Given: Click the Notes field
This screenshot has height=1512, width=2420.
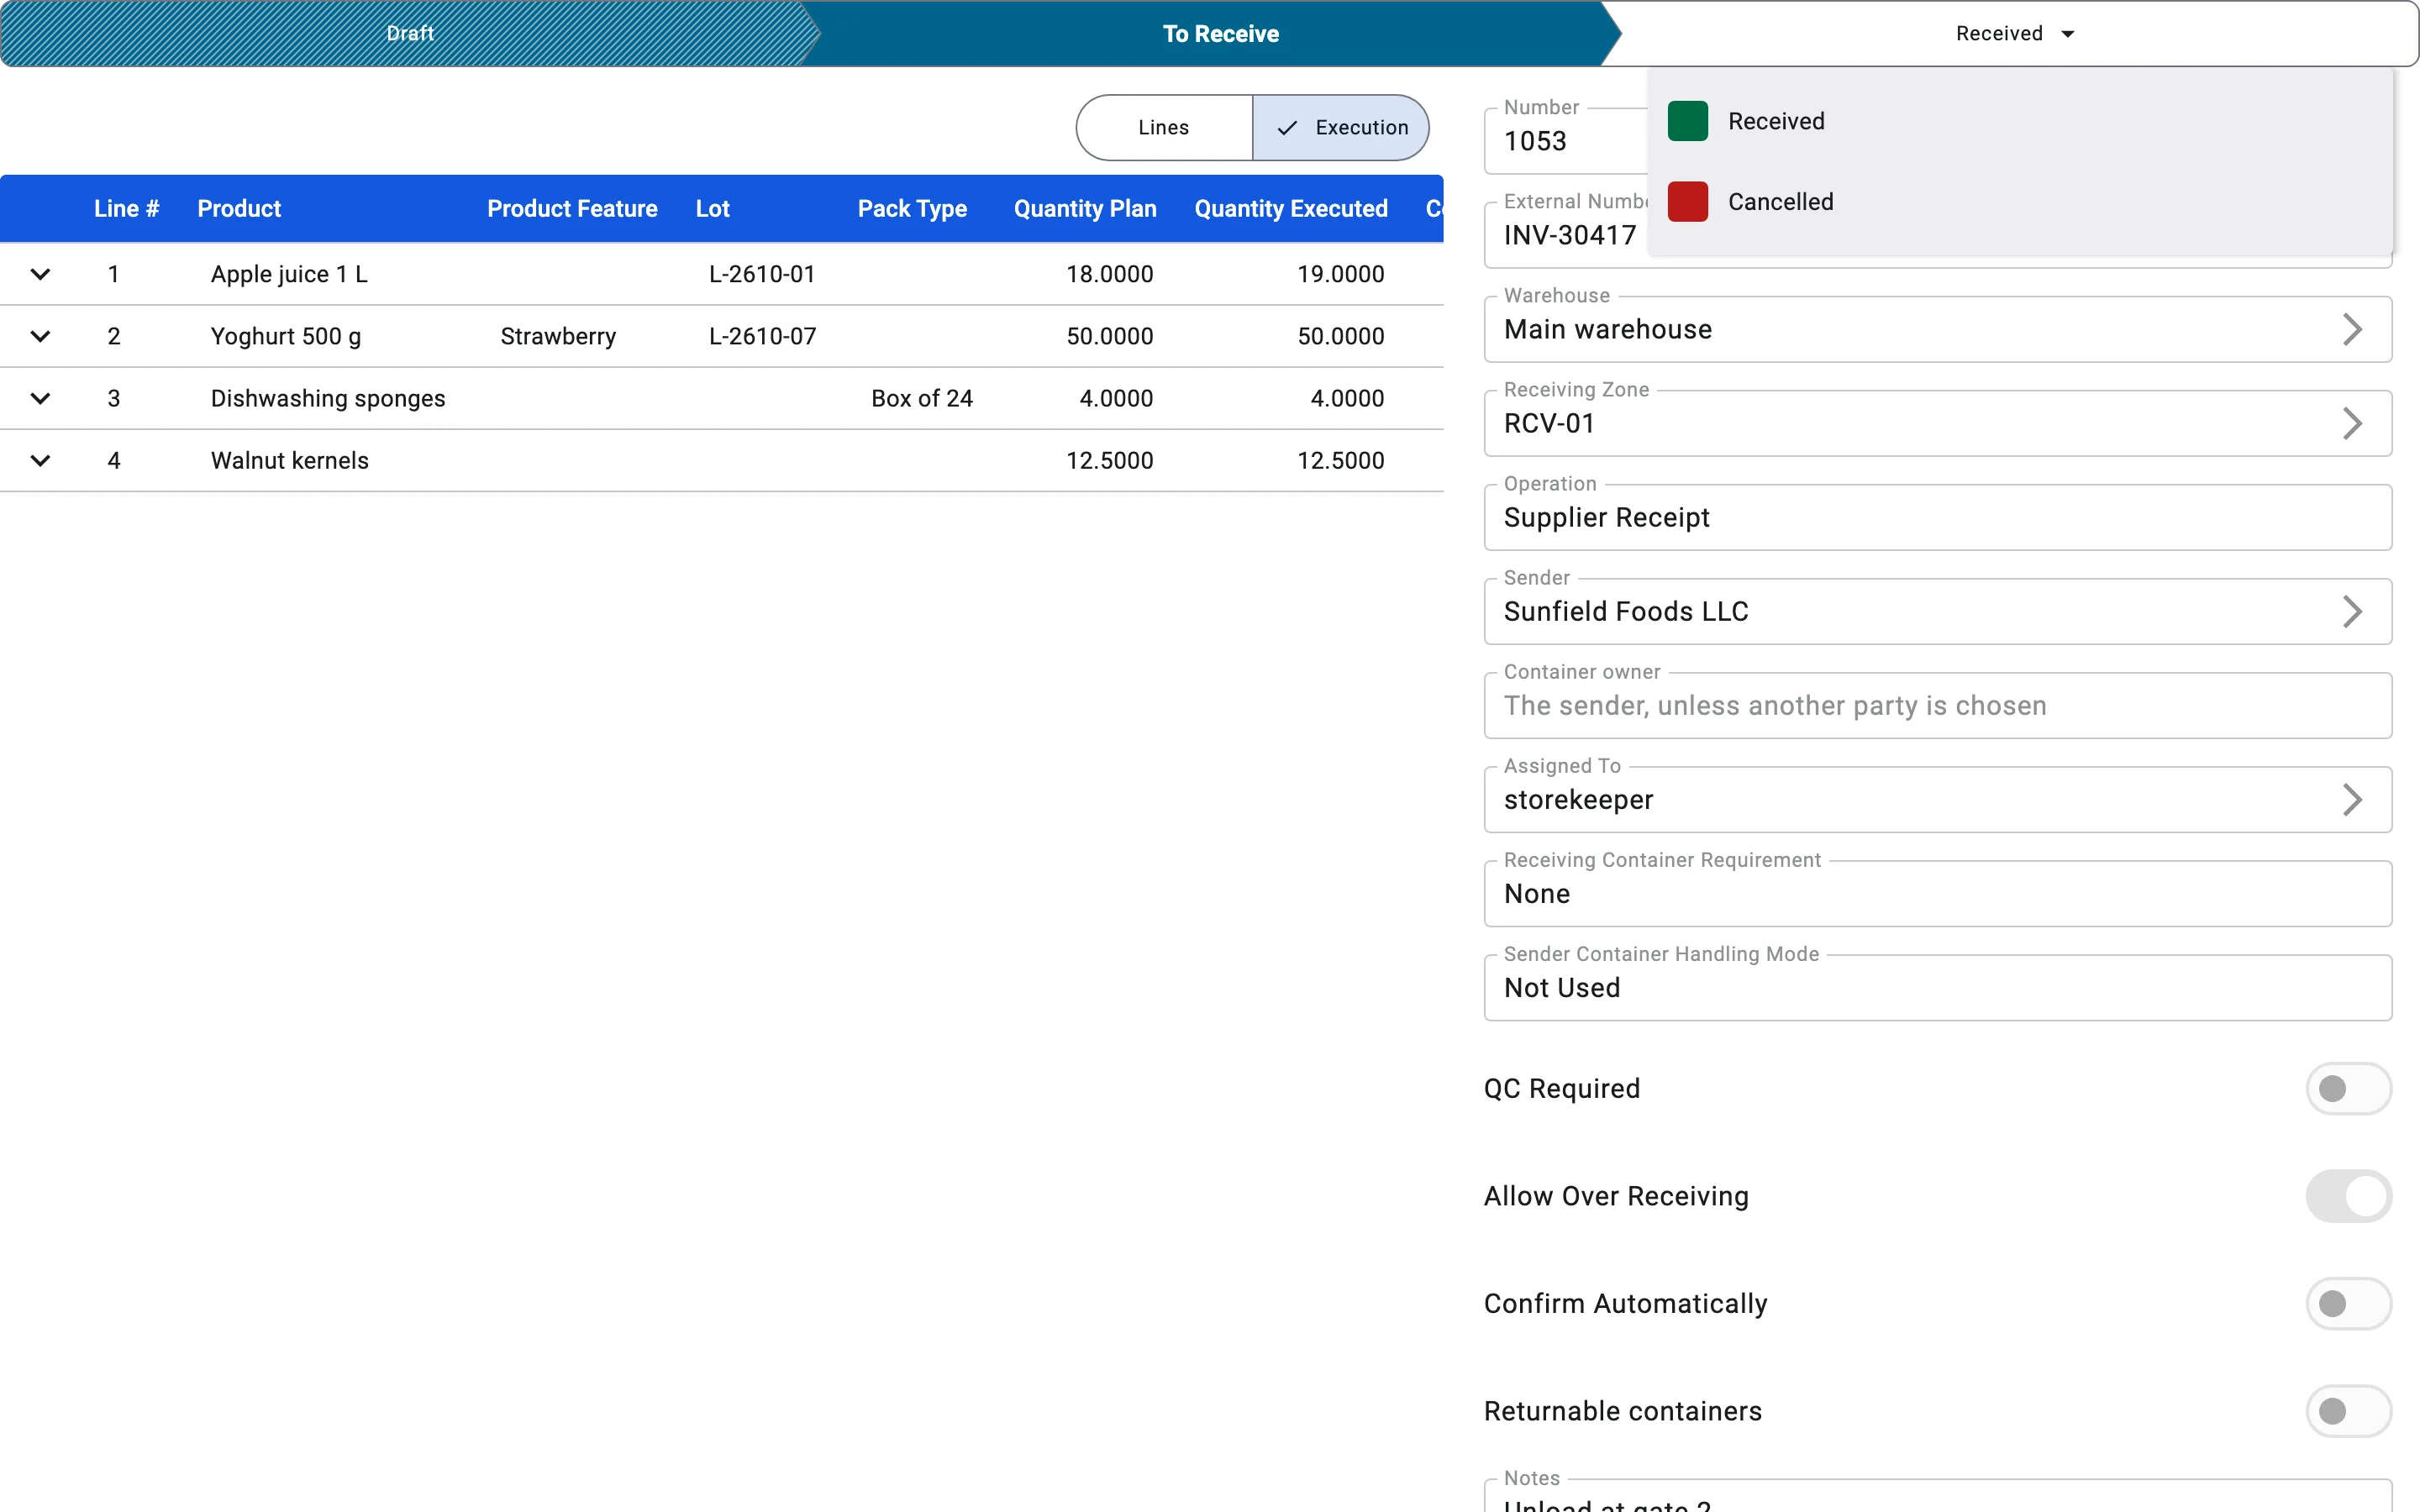Looking at the screenshot, I should [x=1938, y=1496].
